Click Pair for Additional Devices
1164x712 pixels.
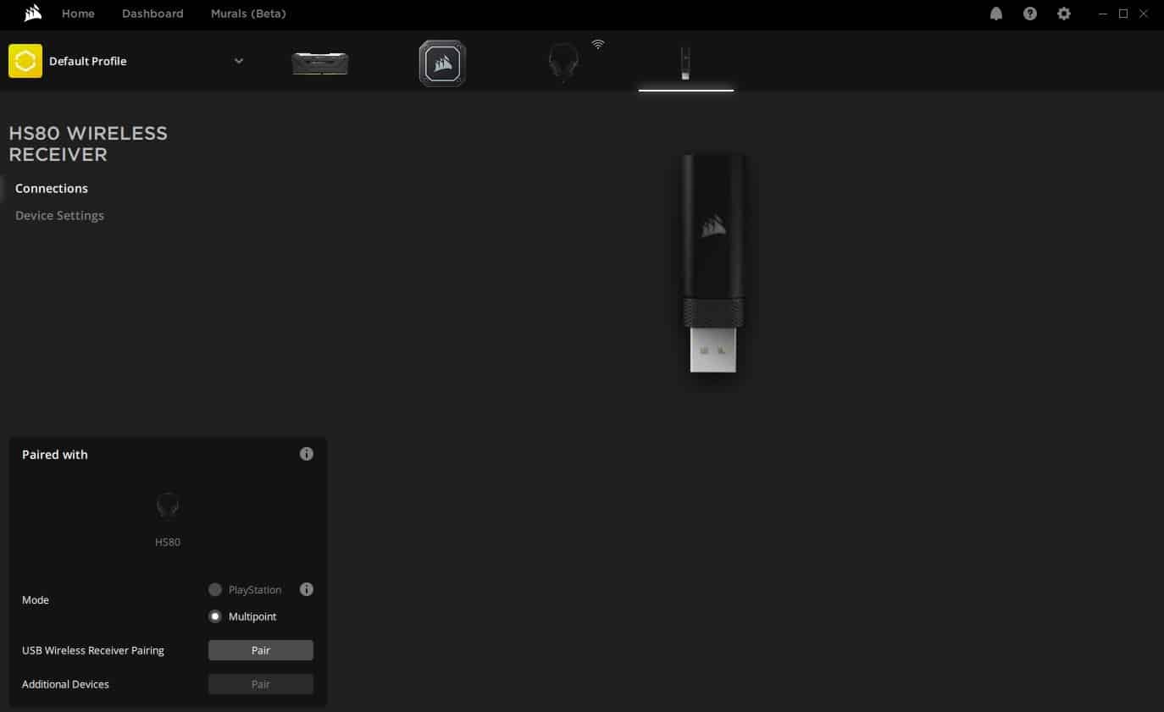click(261, 684)
